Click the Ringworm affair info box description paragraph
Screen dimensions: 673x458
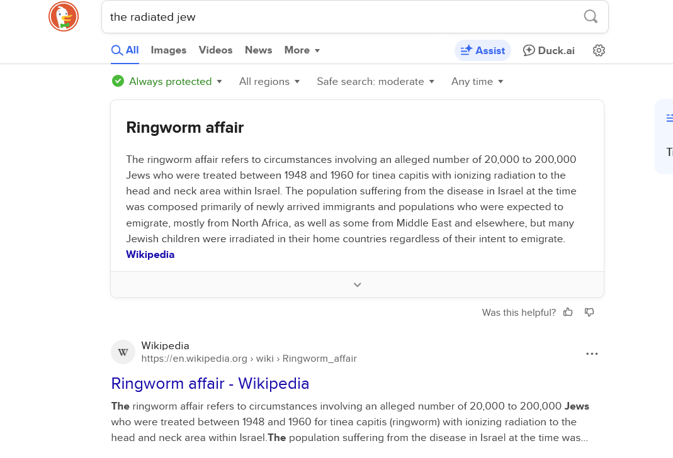pyautogui.click(x=351, y=199)
